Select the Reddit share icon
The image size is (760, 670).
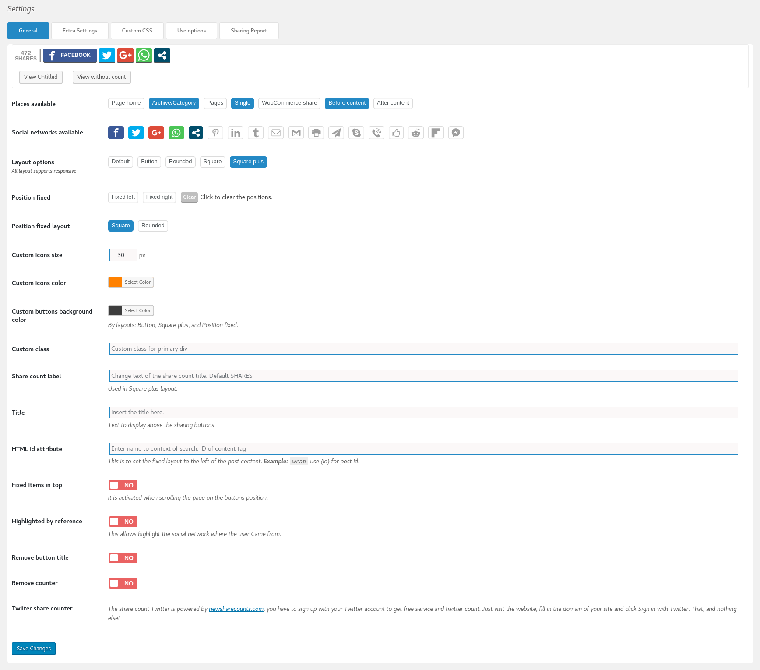tap(416, 133)
